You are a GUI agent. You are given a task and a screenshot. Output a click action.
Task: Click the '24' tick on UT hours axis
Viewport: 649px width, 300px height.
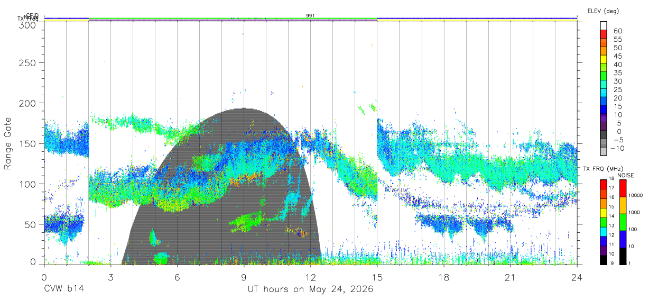coord(577,277)
